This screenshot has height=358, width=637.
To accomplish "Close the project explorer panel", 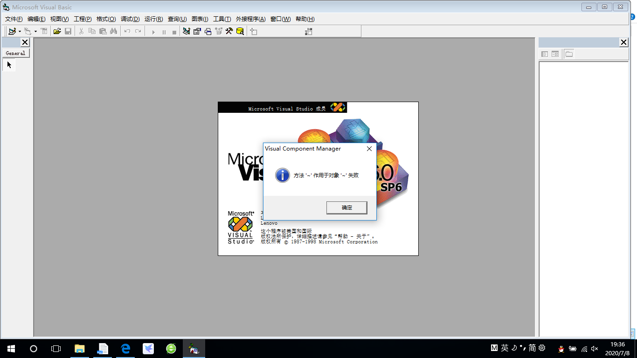I will [624, 42].
